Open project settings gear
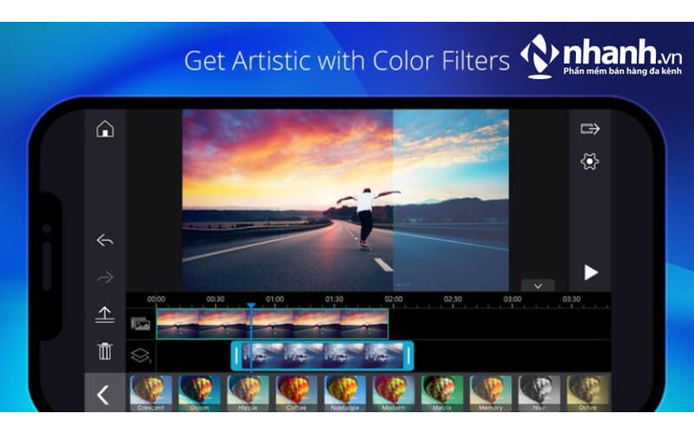Viewport: 694px width, 434px height. click(x=590, y=162)
